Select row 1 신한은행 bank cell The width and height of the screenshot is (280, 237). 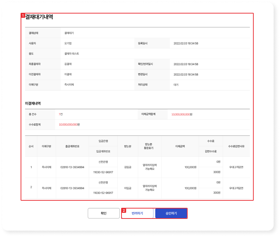point(103,162)
